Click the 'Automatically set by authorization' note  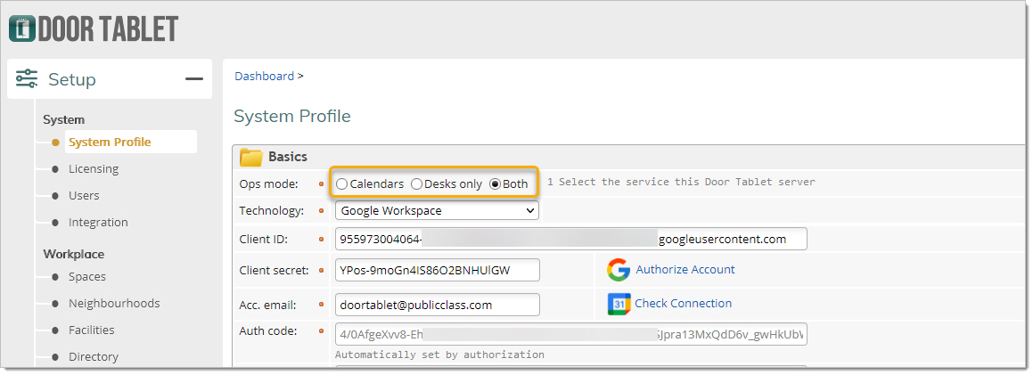(439, 355)
